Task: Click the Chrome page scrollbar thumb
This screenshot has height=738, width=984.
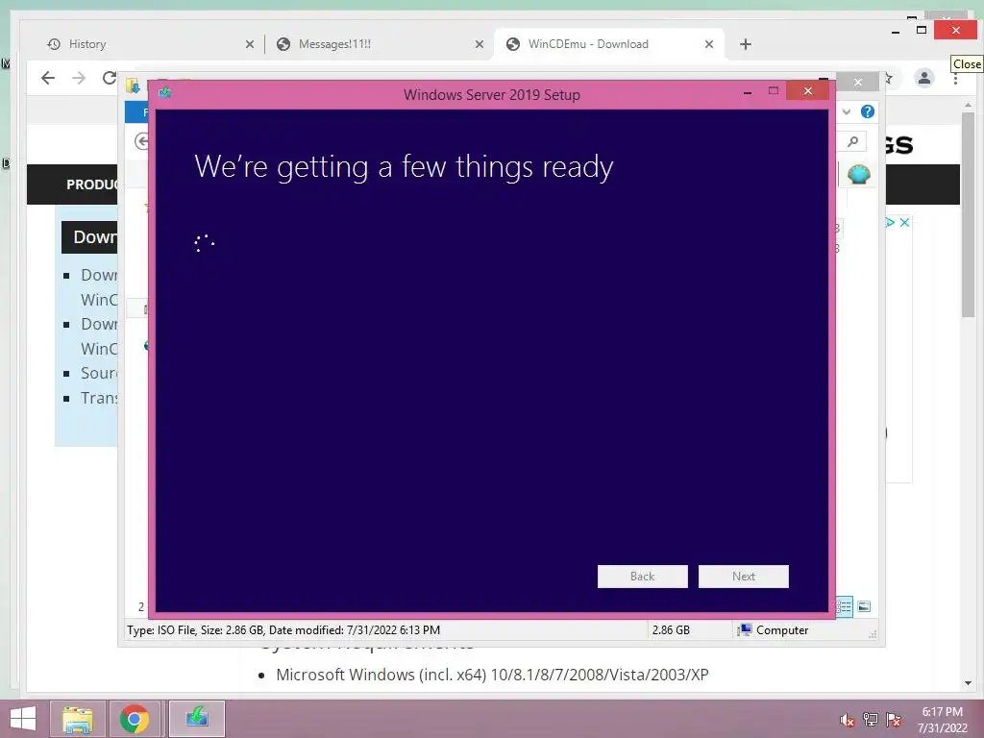Action: point(969,214)
